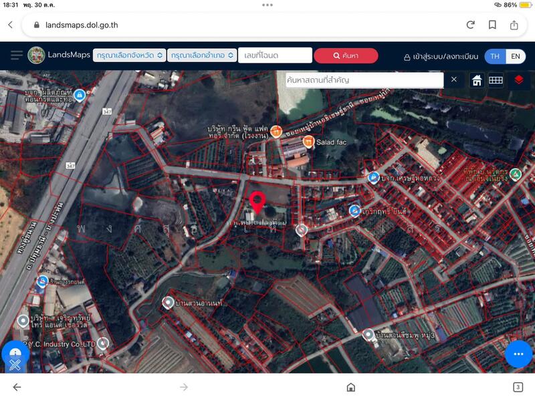Expand the province selection dropdown
535x401 pixels.
pos(130,55)
